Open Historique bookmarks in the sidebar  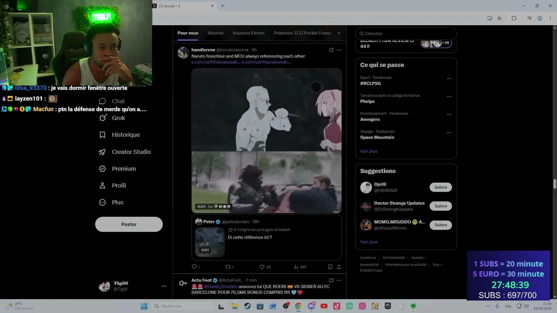click(x=120, y=135)
